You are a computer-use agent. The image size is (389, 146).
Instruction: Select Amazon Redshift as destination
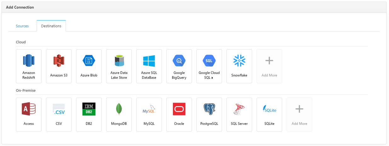(29, 66)
